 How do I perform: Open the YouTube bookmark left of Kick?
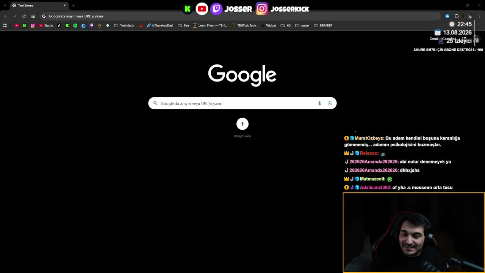coord(17,25)
